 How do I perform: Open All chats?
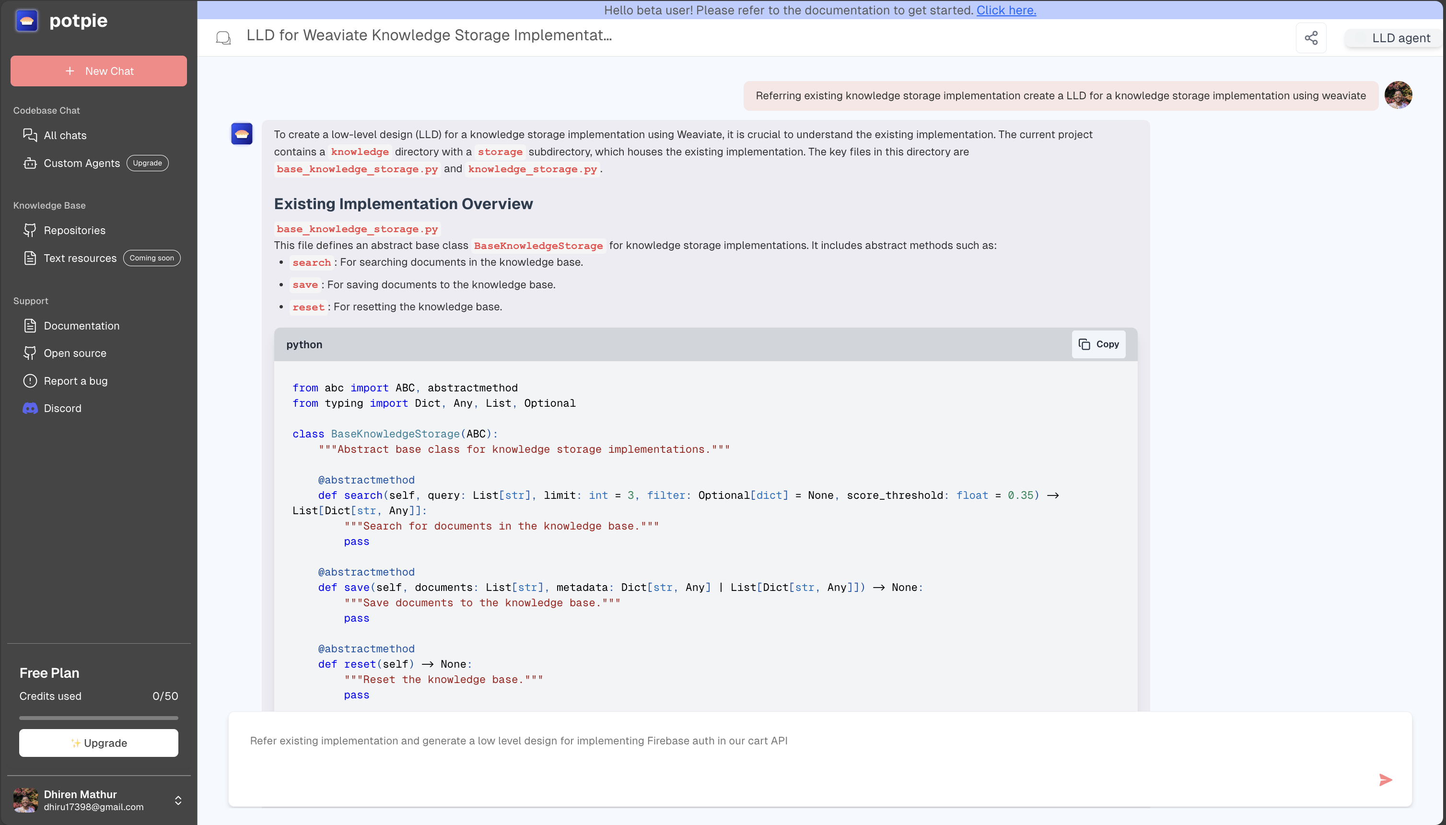(65, 135)
